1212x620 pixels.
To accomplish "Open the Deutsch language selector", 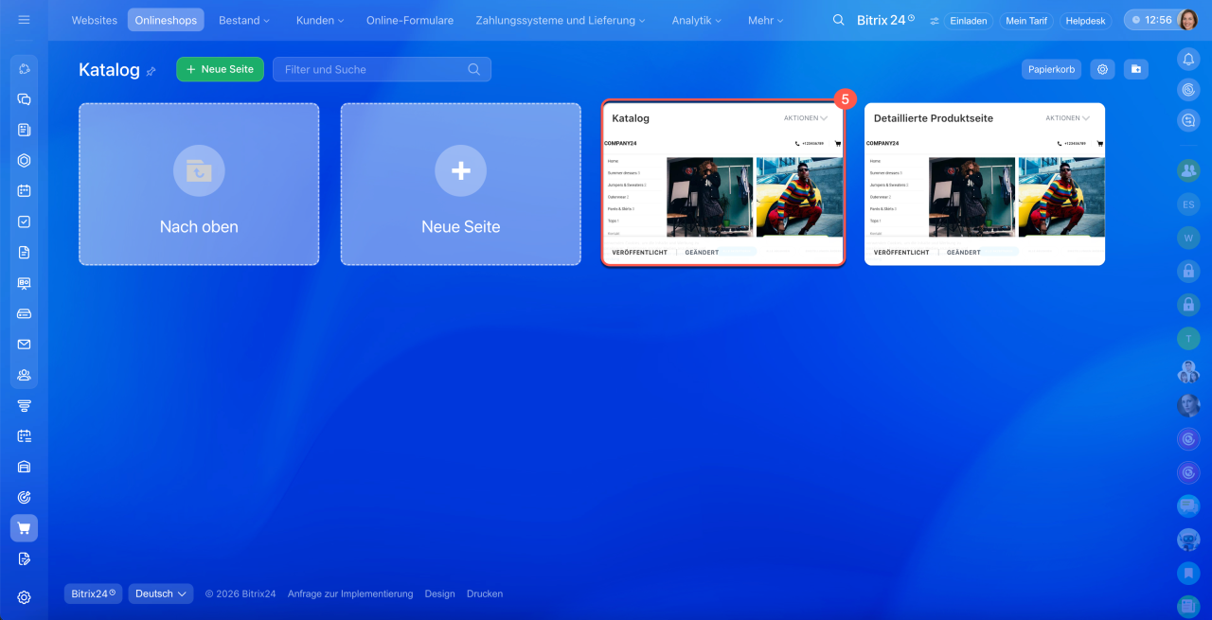I will point(160,593).
